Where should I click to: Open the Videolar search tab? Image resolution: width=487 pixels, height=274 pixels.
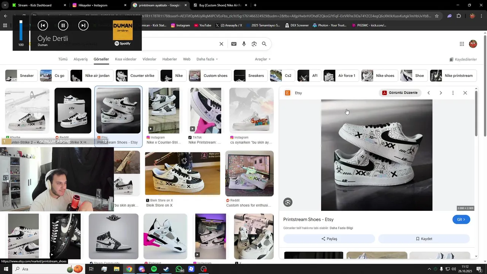150,59
